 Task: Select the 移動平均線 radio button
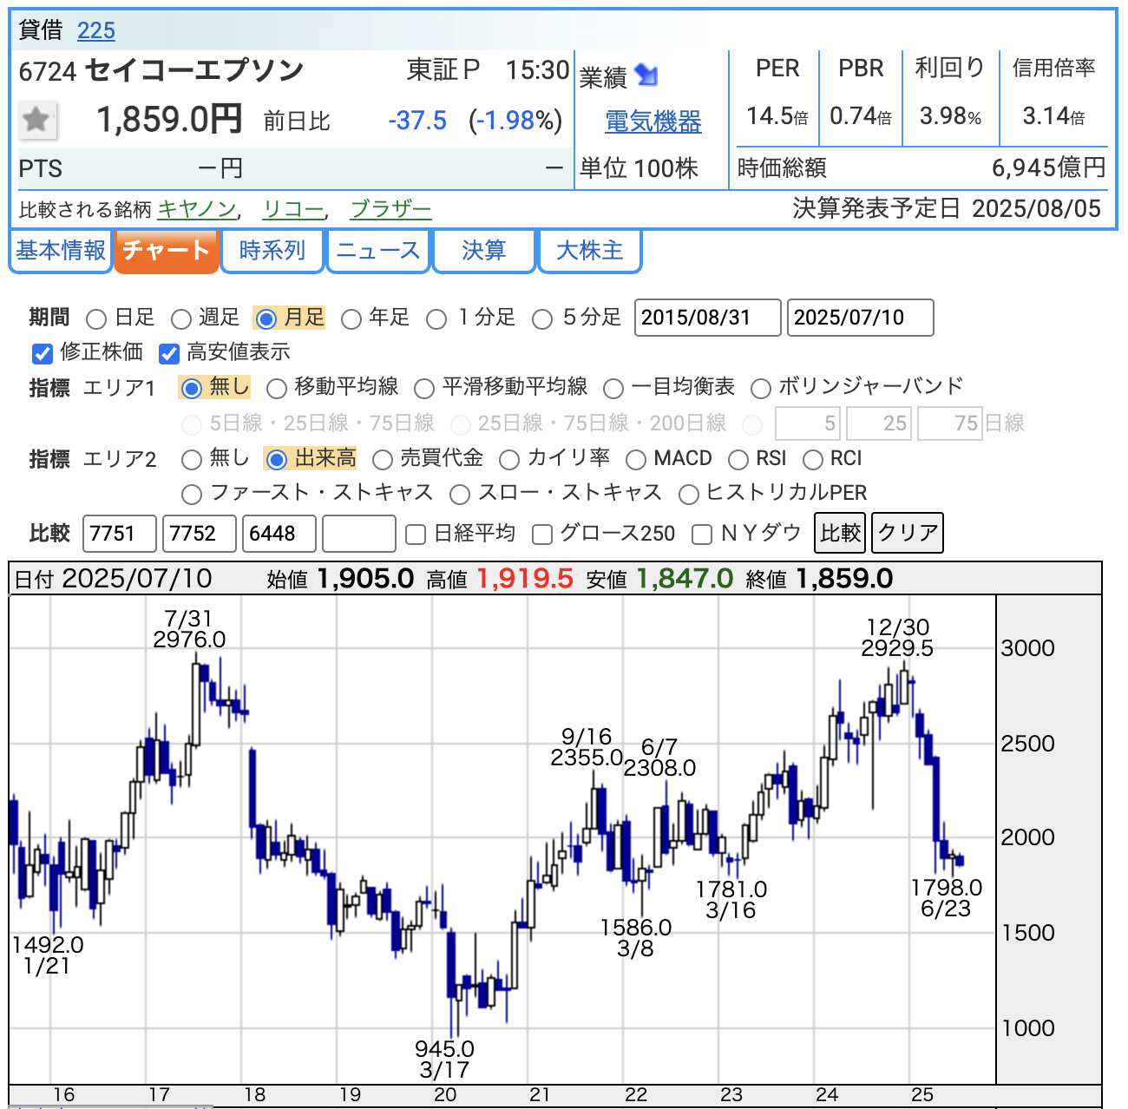pos(276,388)
